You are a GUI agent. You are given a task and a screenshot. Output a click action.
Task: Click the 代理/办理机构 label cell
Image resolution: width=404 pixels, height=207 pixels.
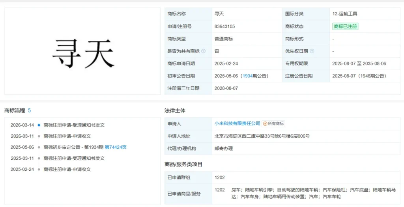(x=188, y=149)
